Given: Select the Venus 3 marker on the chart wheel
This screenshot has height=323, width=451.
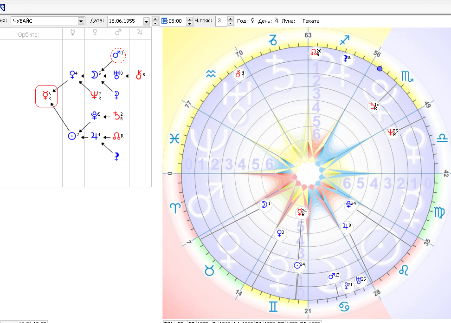Looking at the screenshot, I should 280,233.
